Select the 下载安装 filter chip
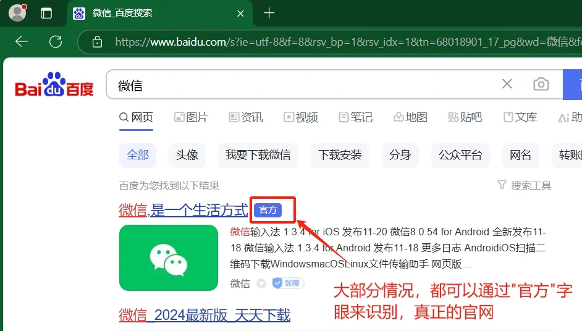Screen dimensions: 582x331 coord(340,155)
